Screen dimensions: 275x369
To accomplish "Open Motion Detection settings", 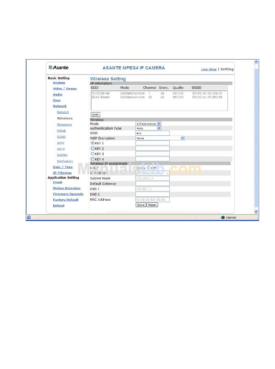I will point(67,188).
